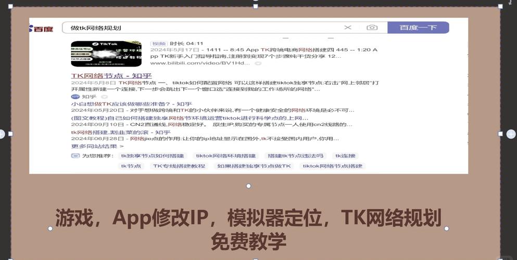Image resolution: width=517 pixels, height=260 pixels.
Task: Select suggestion tk独享节点如何搭建
Action: pyautogui.click(x=153, y=155)
